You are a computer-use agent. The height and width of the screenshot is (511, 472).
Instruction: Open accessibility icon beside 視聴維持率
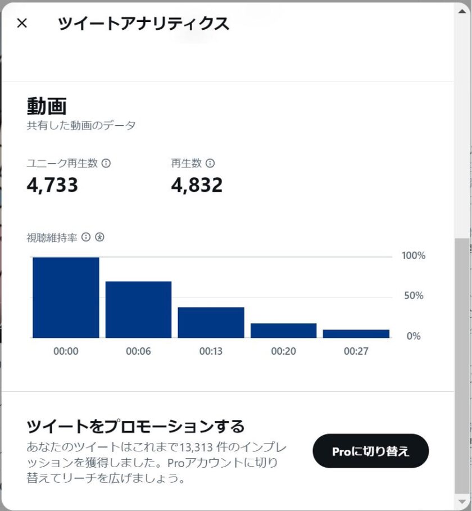pos(99,237)
